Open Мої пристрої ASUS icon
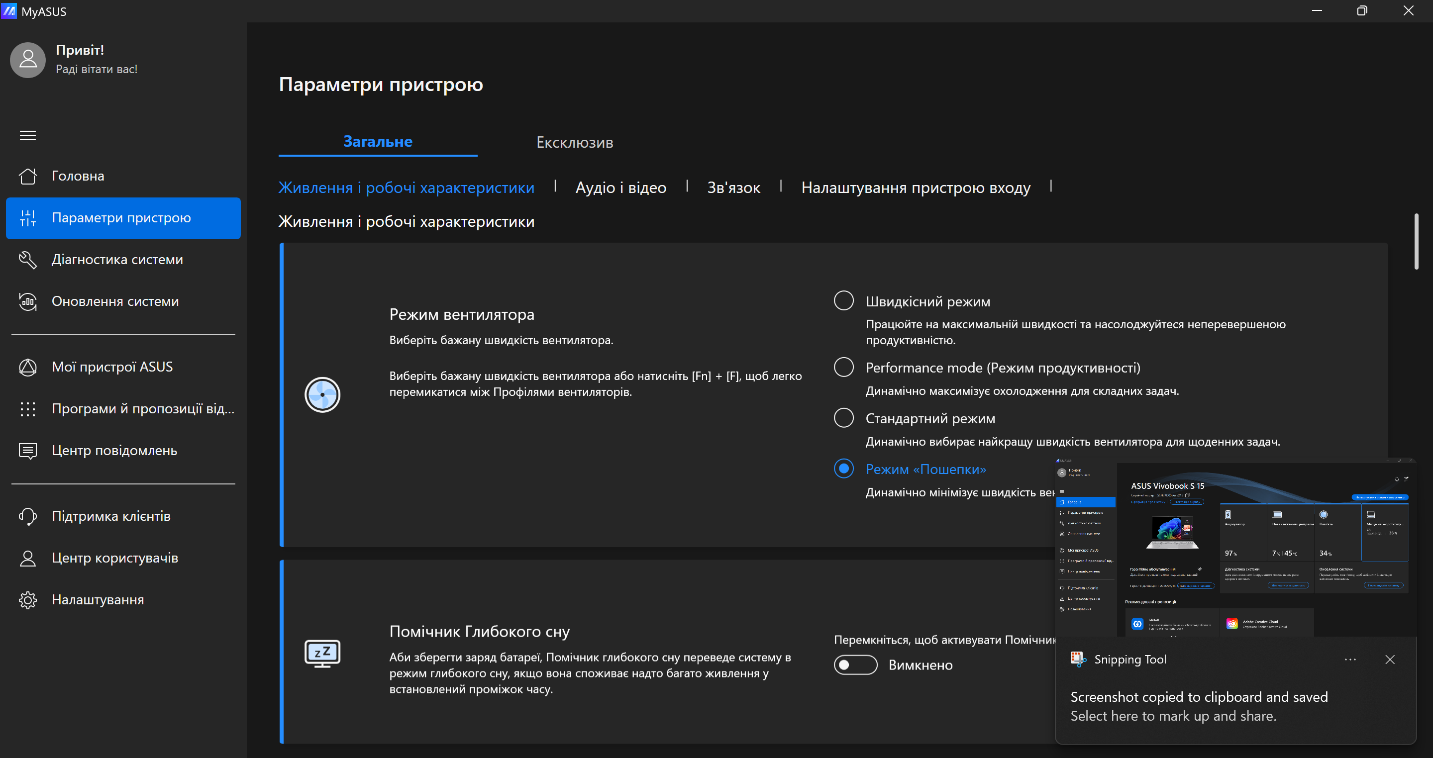 coord(28,367)
